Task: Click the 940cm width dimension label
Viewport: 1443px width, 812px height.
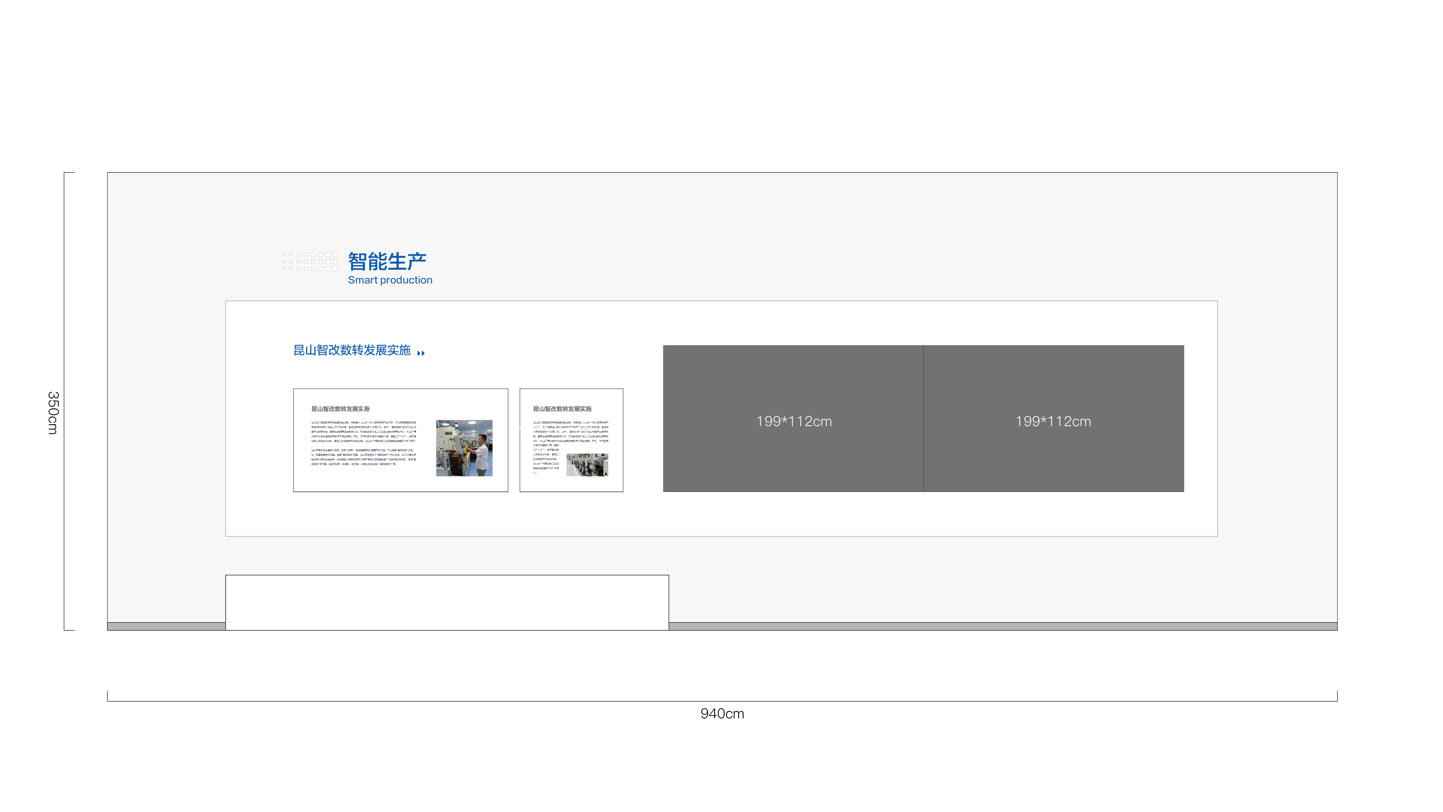Action: 722,713
